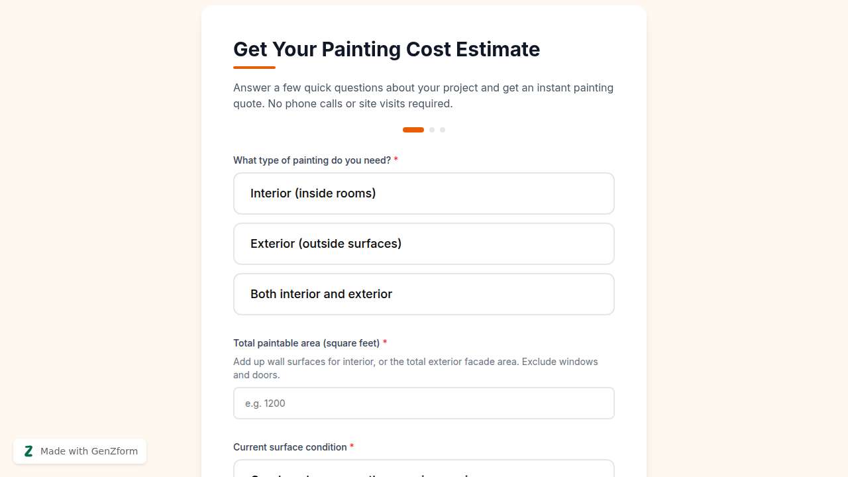Viewport: 848px width, 477px height.
Task: Click the green GenZform Z logo icon
Action: point(28,451)
